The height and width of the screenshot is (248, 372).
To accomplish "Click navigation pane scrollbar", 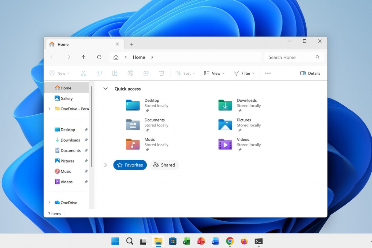I will pos(91,126).
